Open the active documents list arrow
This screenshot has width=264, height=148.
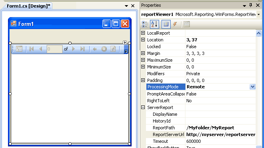pyautogui.click(x=126, y=6)
